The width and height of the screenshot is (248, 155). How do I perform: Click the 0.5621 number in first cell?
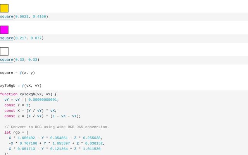(x=21, y=17)
